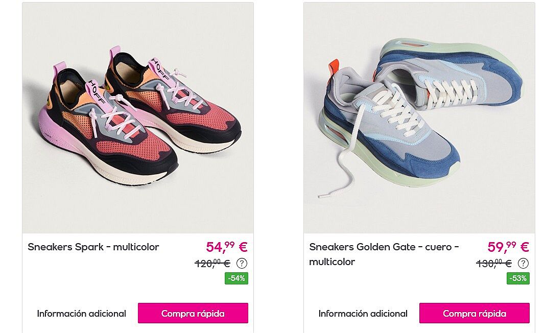The width and height of the screenshot is (545, 333).
Task: Click the green -53% discount badge
Action: click(x=518, y=278)
